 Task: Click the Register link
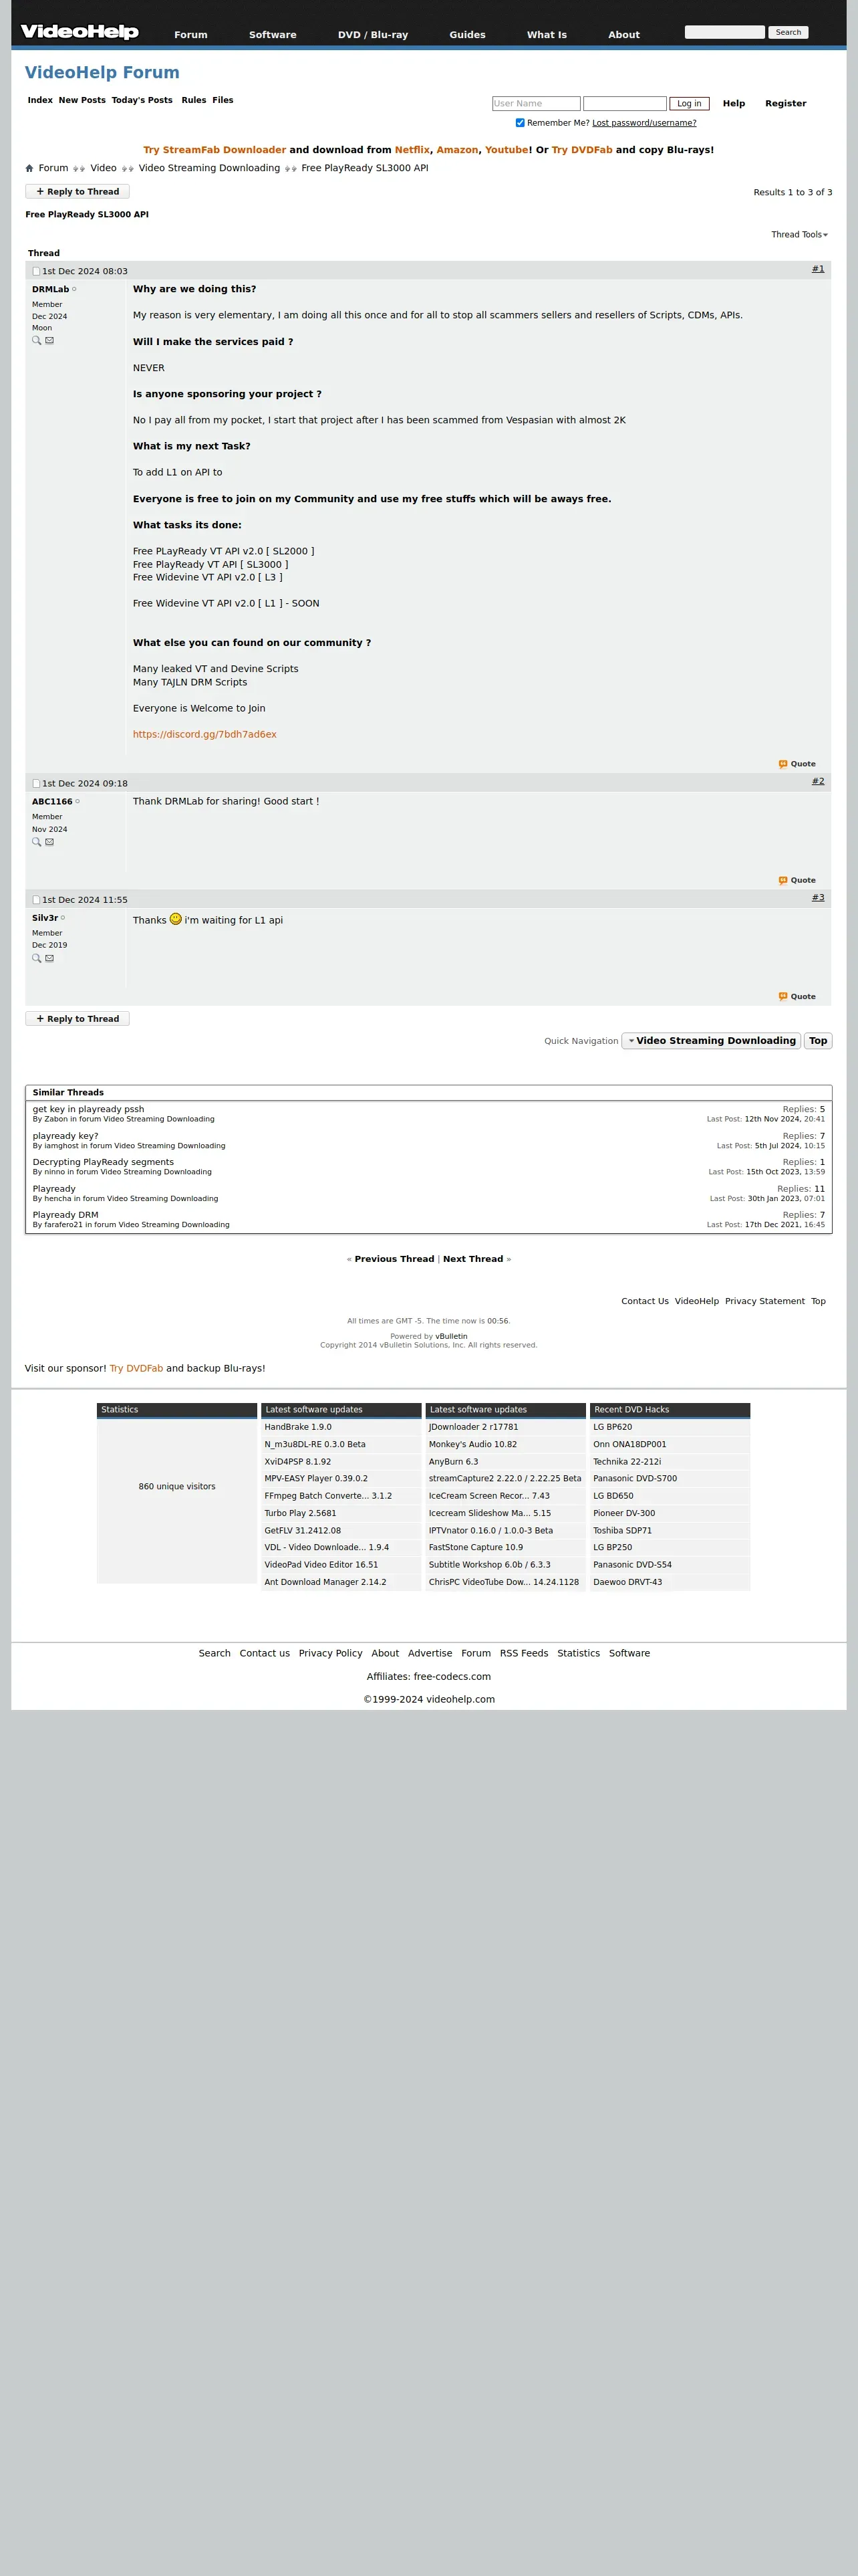click(785, 104)
